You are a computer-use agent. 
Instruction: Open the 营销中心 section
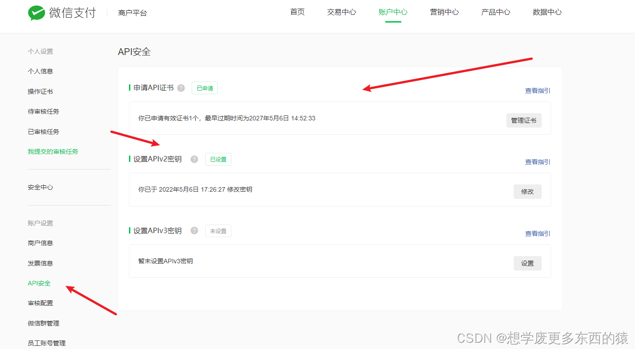pos(444,12)
